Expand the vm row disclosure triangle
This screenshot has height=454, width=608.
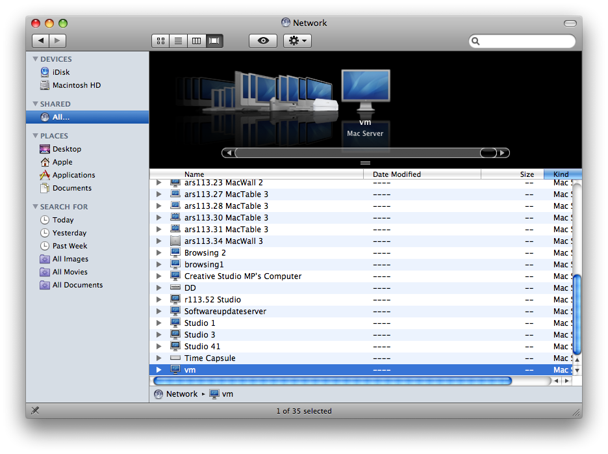(x=158, y=369)
